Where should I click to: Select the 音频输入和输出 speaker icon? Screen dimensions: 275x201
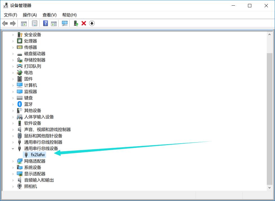pos(19,180)
